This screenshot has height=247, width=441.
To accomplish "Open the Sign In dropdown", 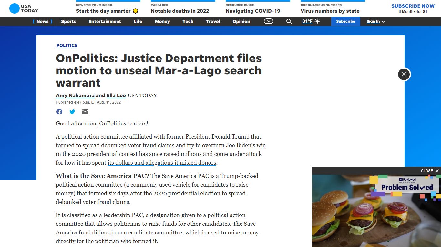I will point(376,21).
